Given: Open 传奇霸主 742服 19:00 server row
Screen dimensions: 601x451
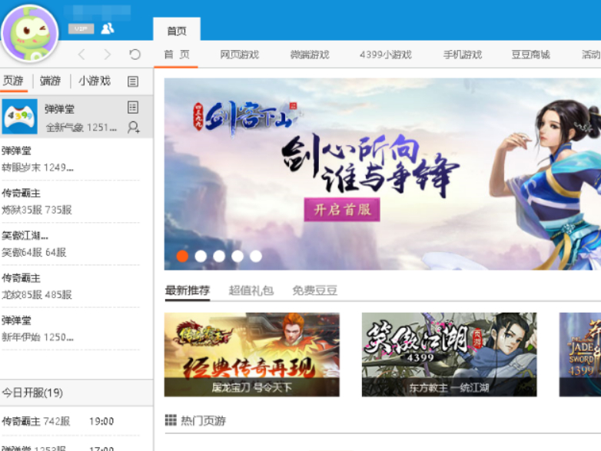Looking at the screenshot, I should 71,422.
